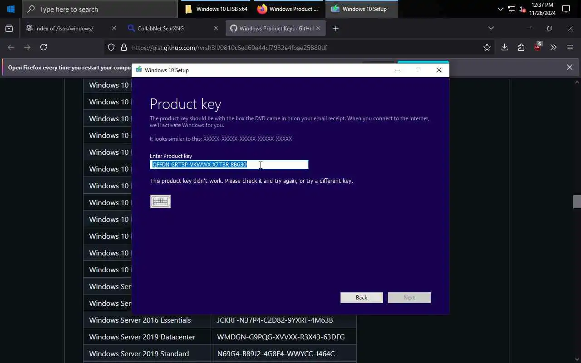The height and width of the screenshot is (363, 581).
Task: Open the Firefox downloads panel
Action: (x=504, y=47)
